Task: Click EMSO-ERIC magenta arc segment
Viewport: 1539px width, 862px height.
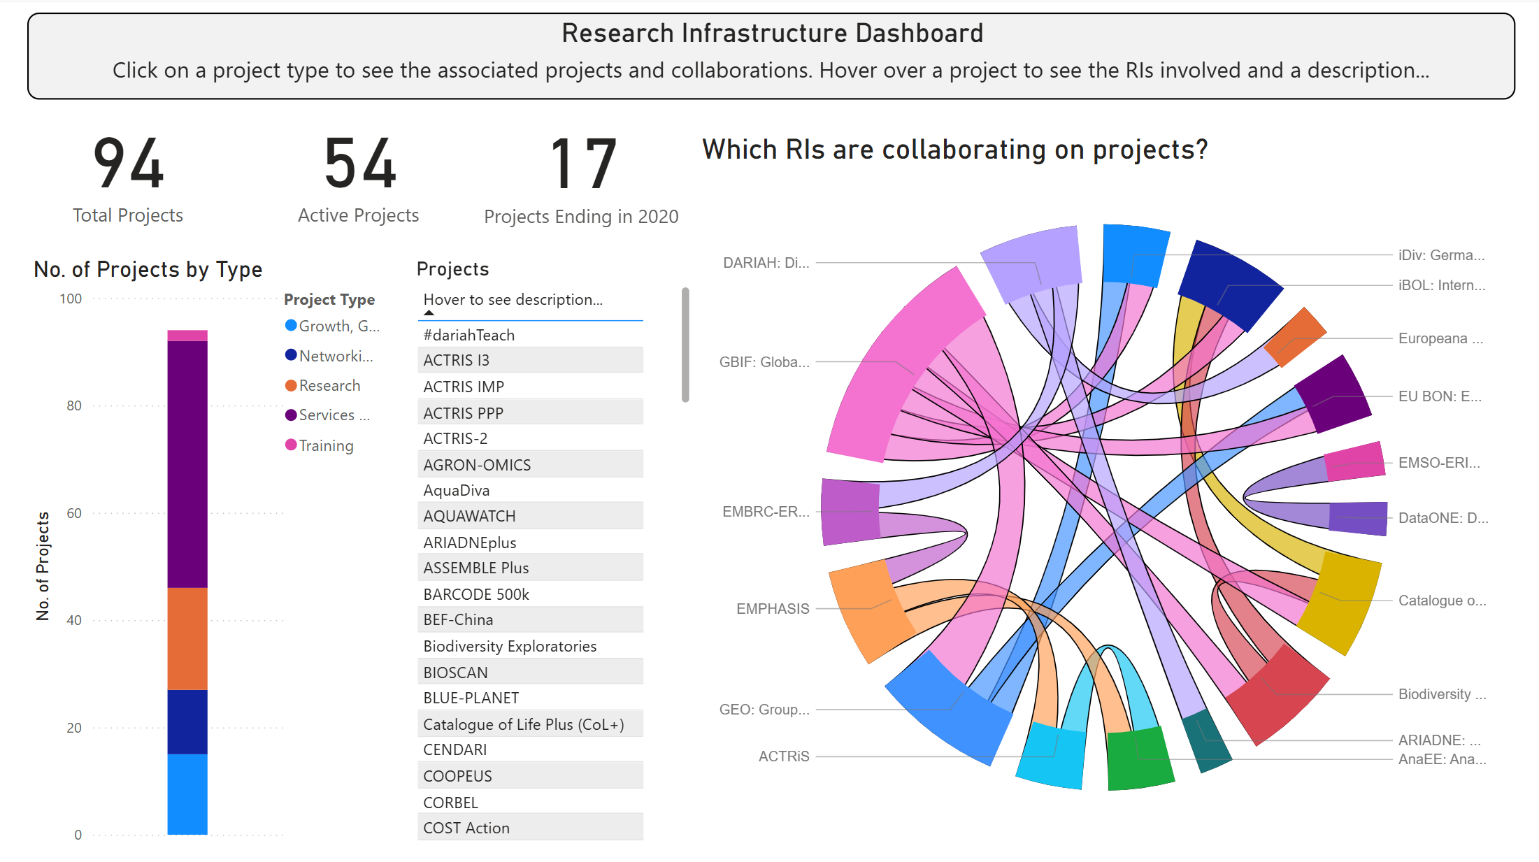Action: pyautogui.click(x=1355, y=462)
